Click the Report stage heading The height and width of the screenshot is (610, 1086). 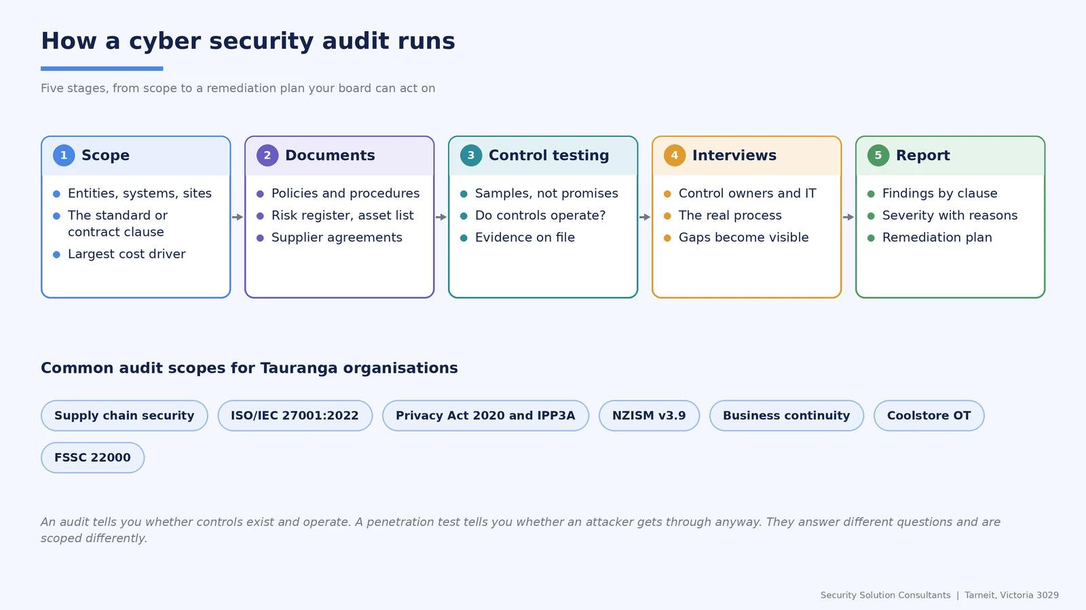[923, 155]
